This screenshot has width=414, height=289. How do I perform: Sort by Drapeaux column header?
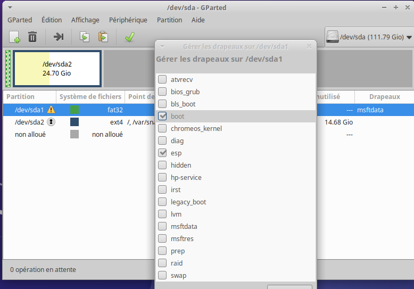coord(384,97)
